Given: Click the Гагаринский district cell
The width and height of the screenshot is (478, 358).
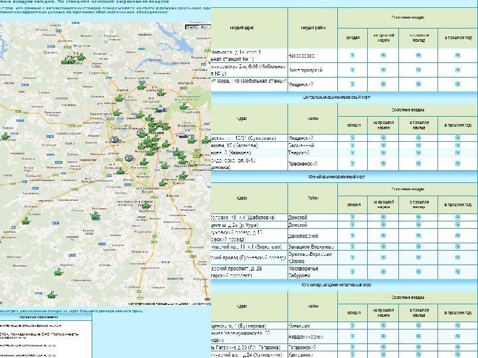Looking at the screenshot, I should click(x=313, y=347).
